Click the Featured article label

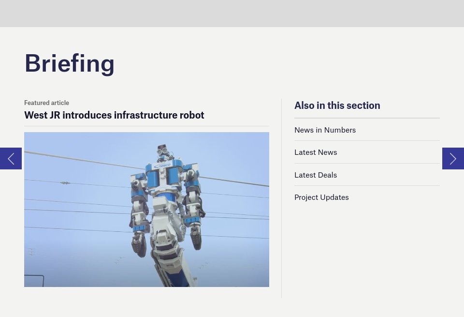coord(46,102)
